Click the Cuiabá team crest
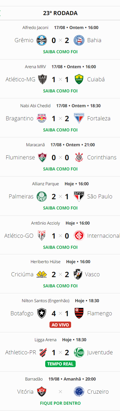Image resolution: width=120 pixels, height=411 pixels. pyautogui.click(x=79, y=79)
